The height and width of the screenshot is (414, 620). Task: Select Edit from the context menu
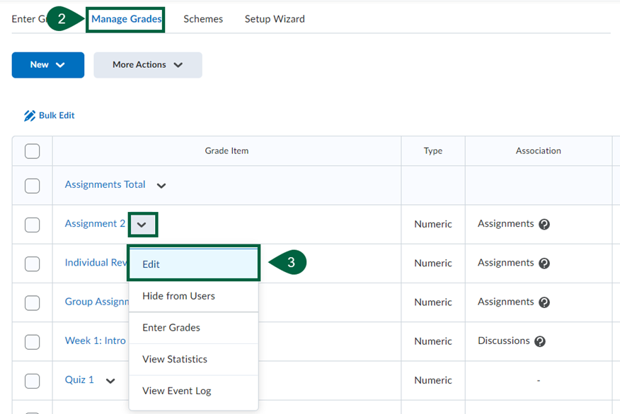pyautogui.click(x=151, y=264)
